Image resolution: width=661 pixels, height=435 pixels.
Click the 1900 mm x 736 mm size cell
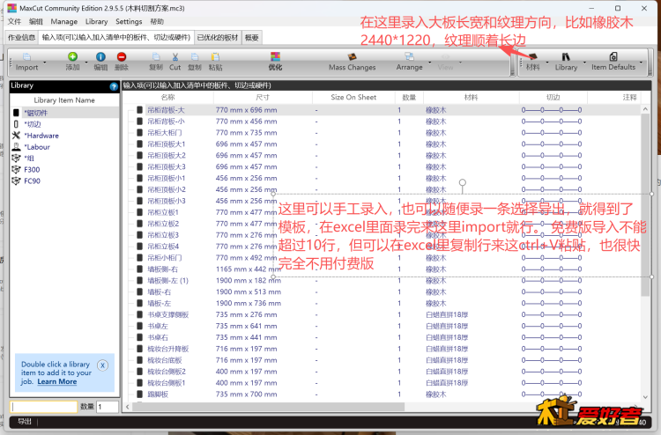248,303
